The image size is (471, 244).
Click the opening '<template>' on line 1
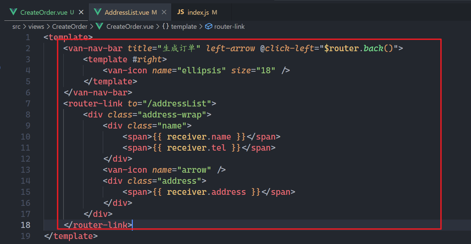click(68, 37)
